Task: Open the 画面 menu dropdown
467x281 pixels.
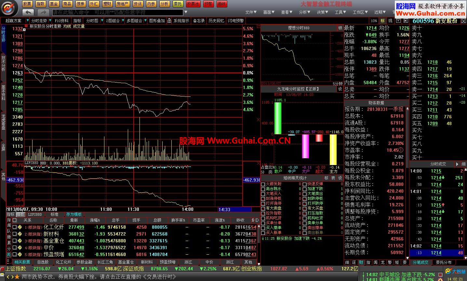Action: pos(269,12)
